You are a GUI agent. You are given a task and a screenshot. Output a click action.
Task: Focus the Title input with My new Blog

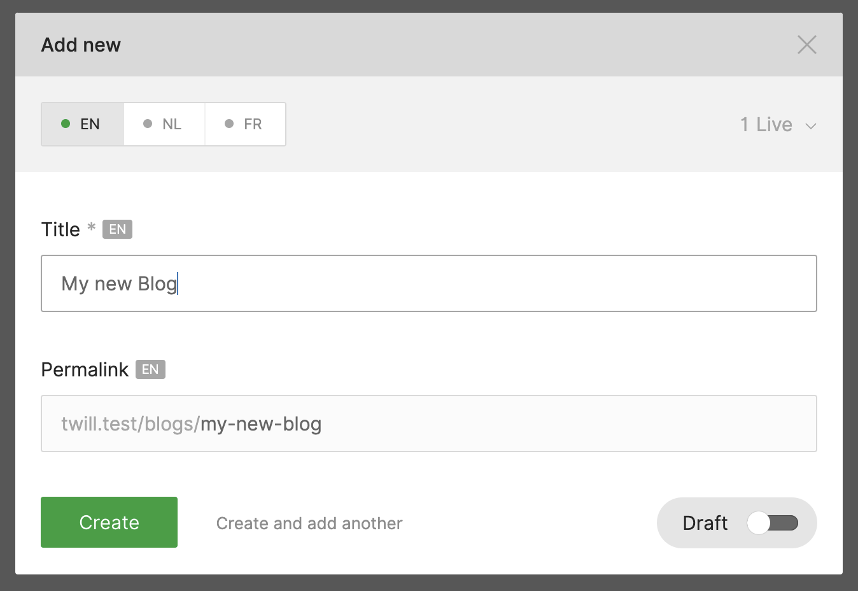pyautogui.click(x=428, y=283)
